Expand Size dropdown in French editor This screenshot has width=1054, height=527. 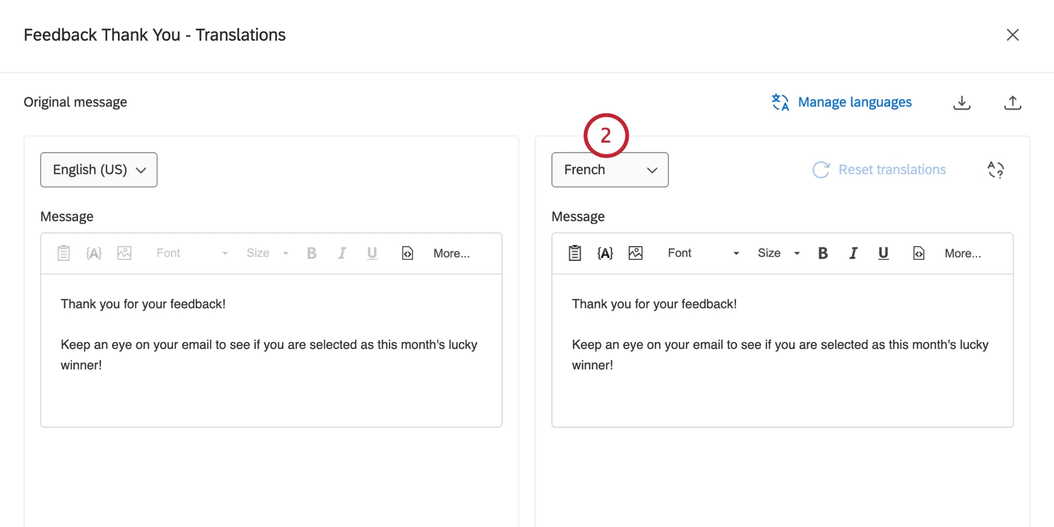[779, 253]
